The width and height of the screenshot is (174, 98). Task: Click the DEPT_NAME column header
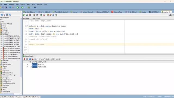click(42, 62)
